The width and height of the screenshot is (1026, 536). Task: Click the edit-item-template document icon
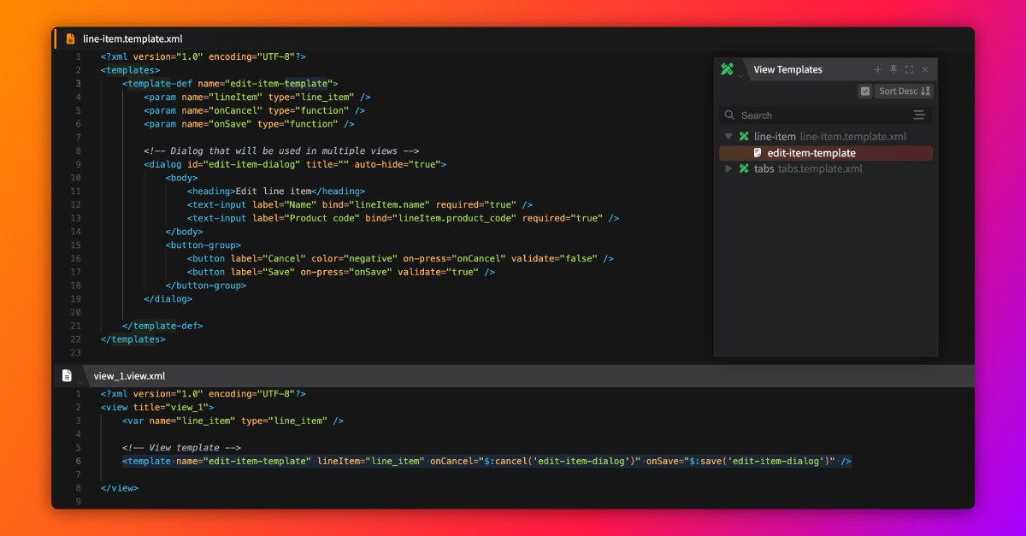[x=758, y=153]
